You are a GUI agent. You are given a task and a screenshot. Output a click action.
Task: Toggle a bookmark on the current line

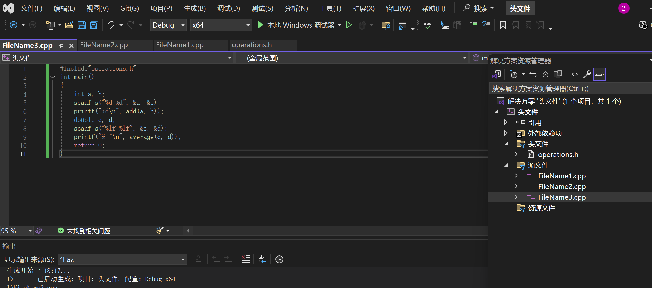point(503,25)
